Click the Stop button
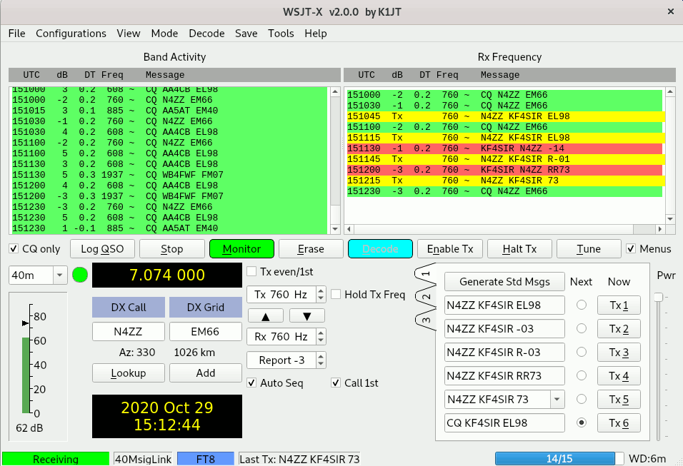Screen dimensions: 683x466 tap(172, 249)
